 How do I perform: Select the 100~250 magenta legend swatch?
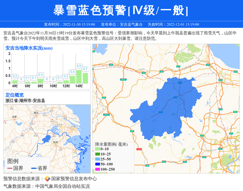[98, 169]
